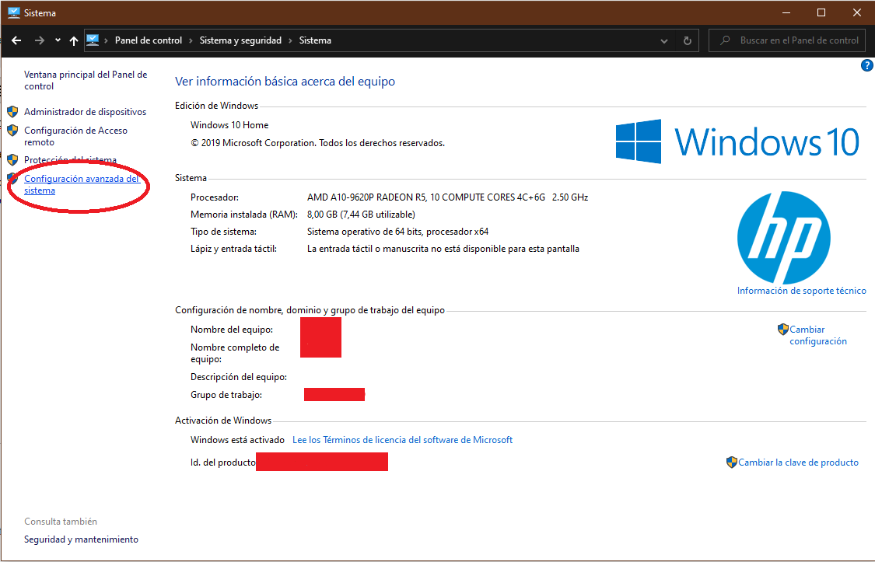Open Cambiar la clave de producto link

tap(798, 463)
